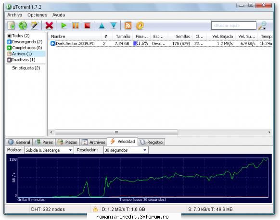
Task: Switch to the Pares tab
Action: [x=44, y=142]
